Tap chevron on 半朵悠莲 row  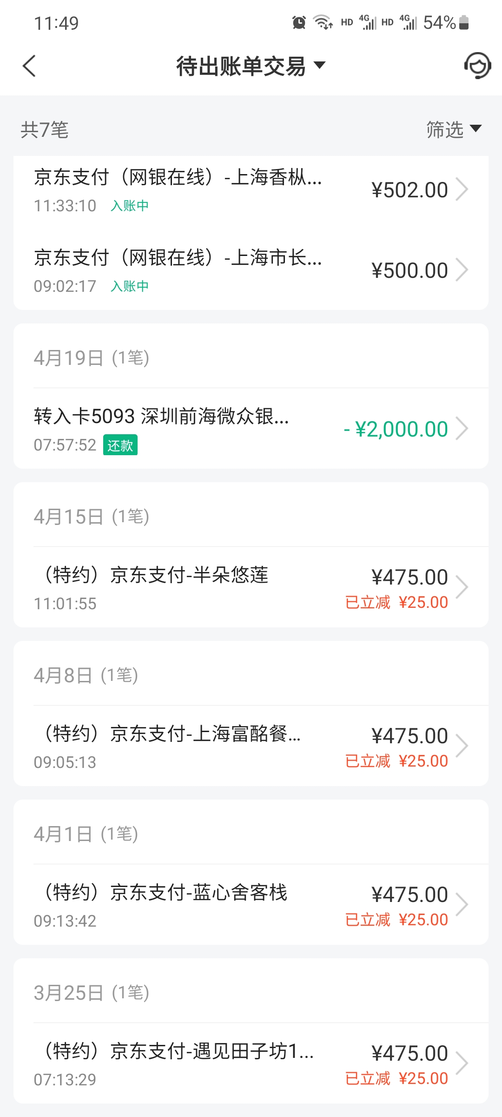pyautogui.click(x=462, y=587)
